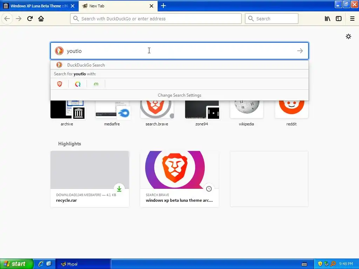The height and width of the screenshot is (269, 359).
Task: Close the New Tab tab
Action: [x=151, y=6]
